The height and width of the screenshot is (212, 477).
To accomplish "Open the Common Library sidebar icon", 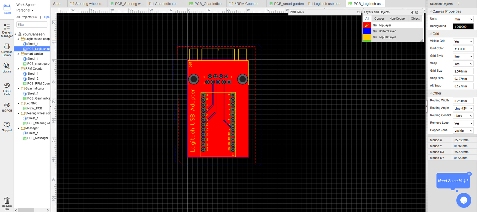I will (x=7, y=50).
